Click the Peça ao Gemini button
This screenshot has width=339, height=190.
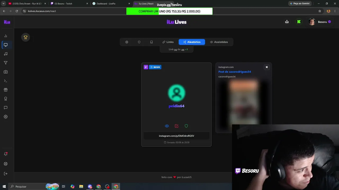coord(300,4)
